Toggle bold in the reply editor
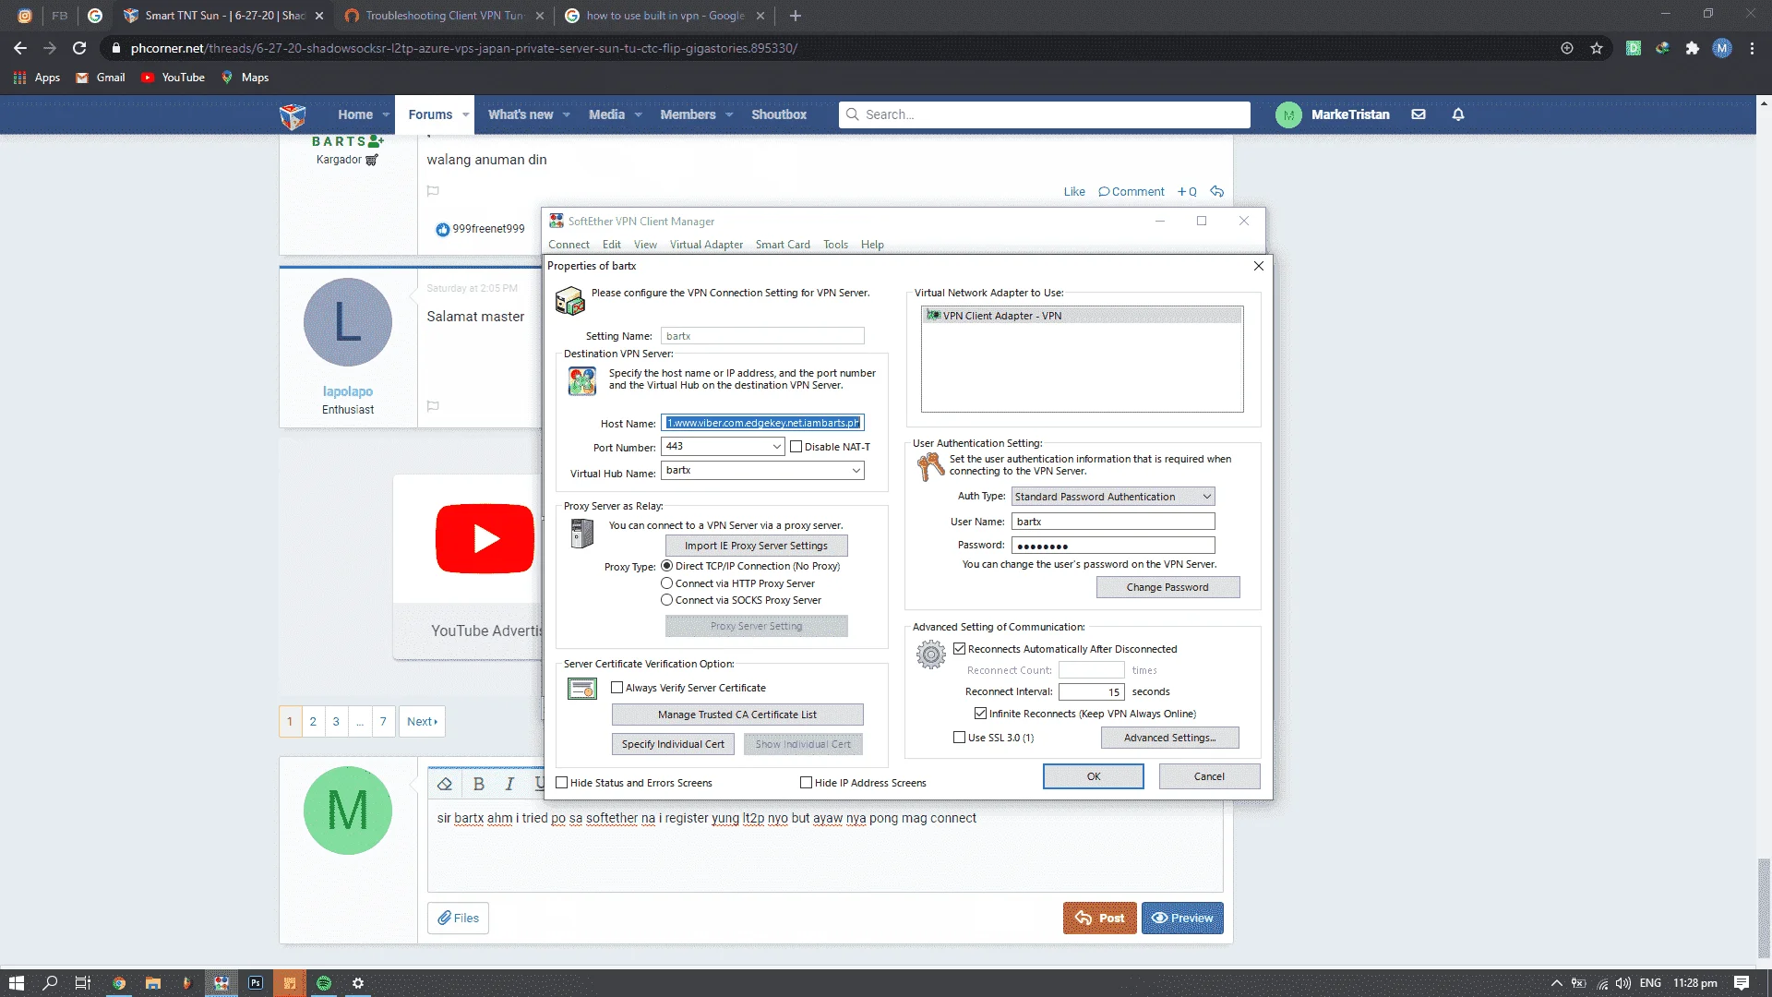1772x997 pixels. tap(478, 784)
